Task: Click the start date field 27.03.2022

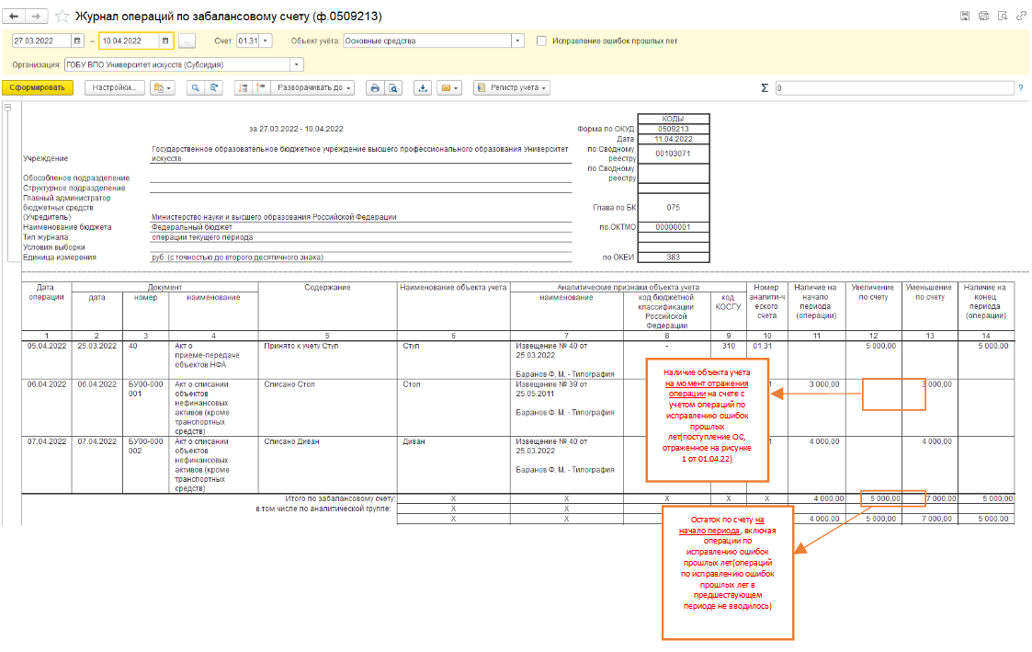Action: 41,40
